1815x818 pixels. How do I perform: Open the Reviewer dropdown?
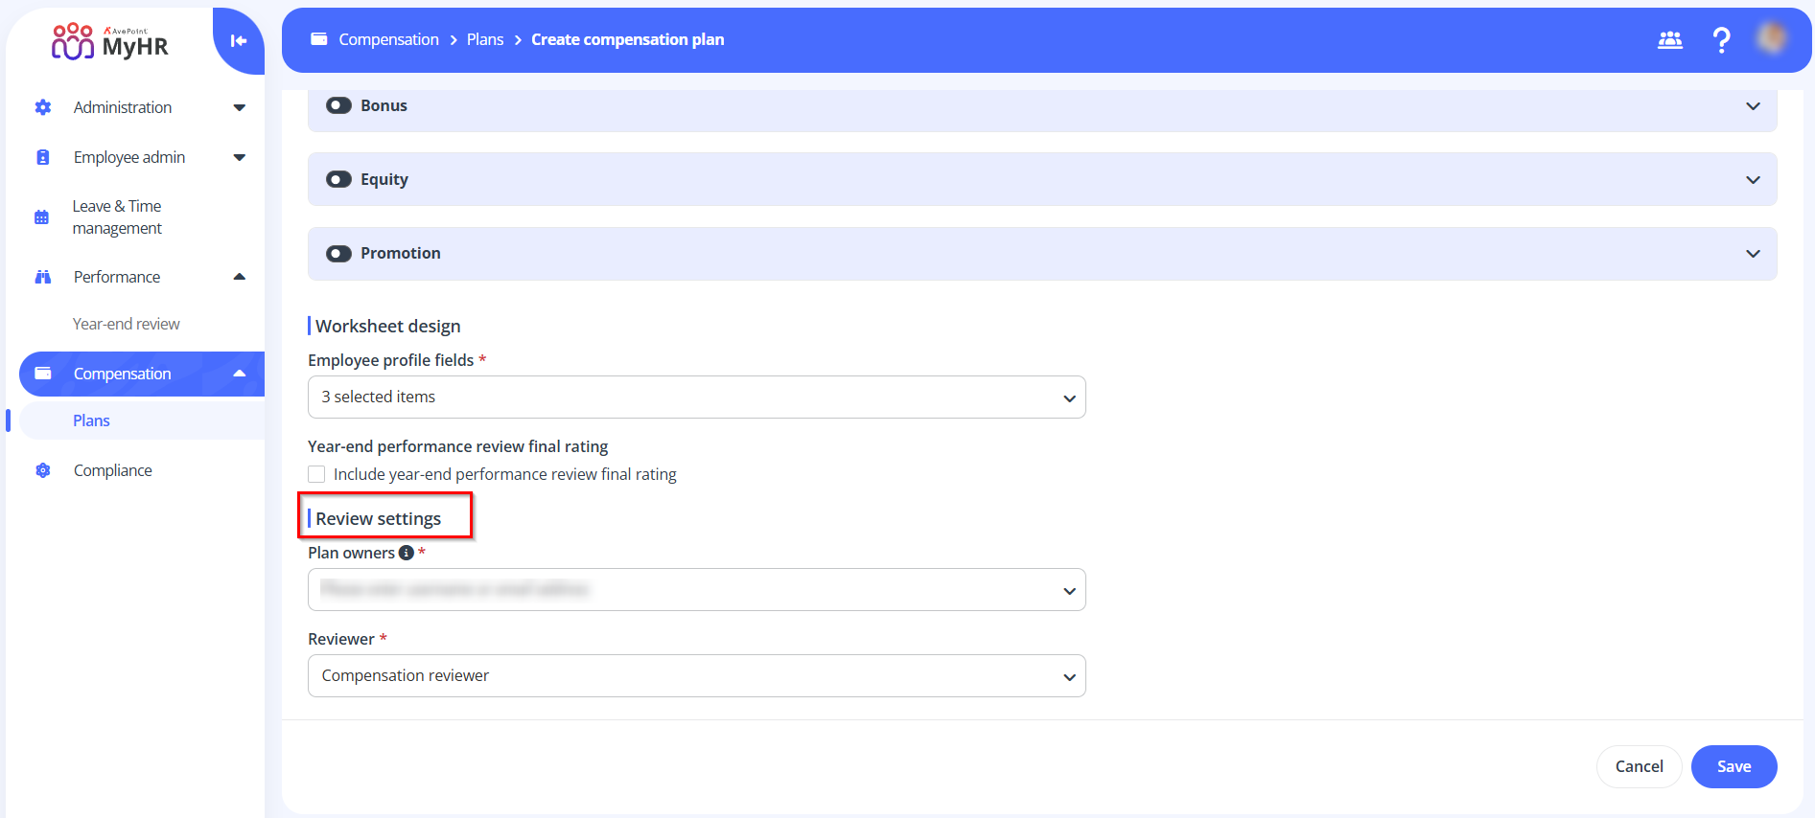point(697,675)
